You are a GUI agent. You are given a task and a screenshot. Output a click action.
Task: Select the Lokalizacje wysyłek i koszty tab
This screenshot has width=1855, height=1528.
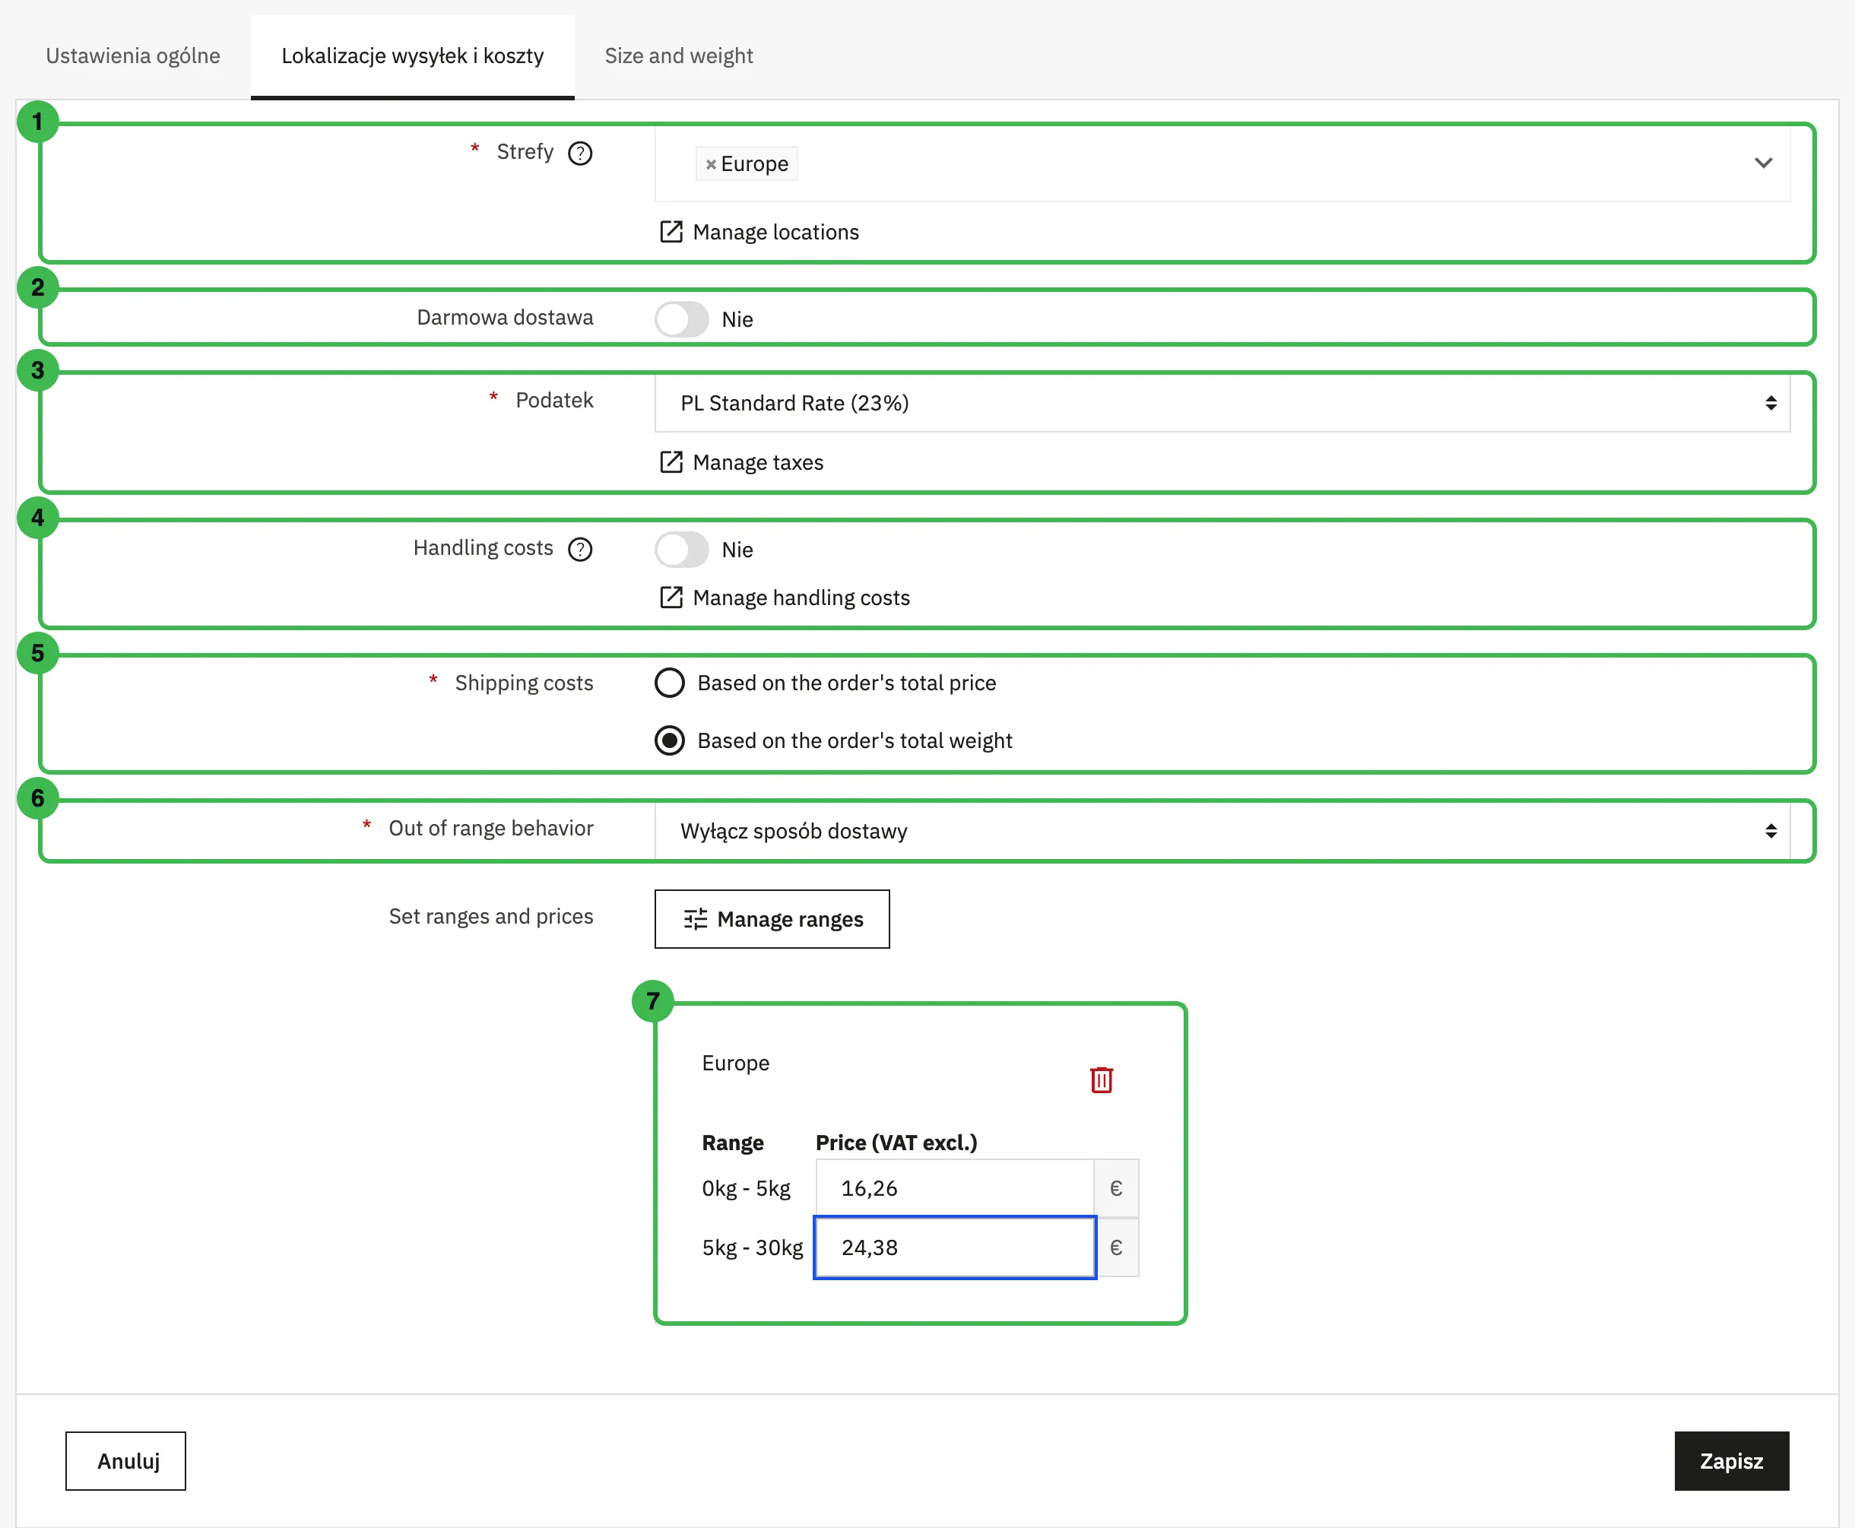(x=412, y=56)
